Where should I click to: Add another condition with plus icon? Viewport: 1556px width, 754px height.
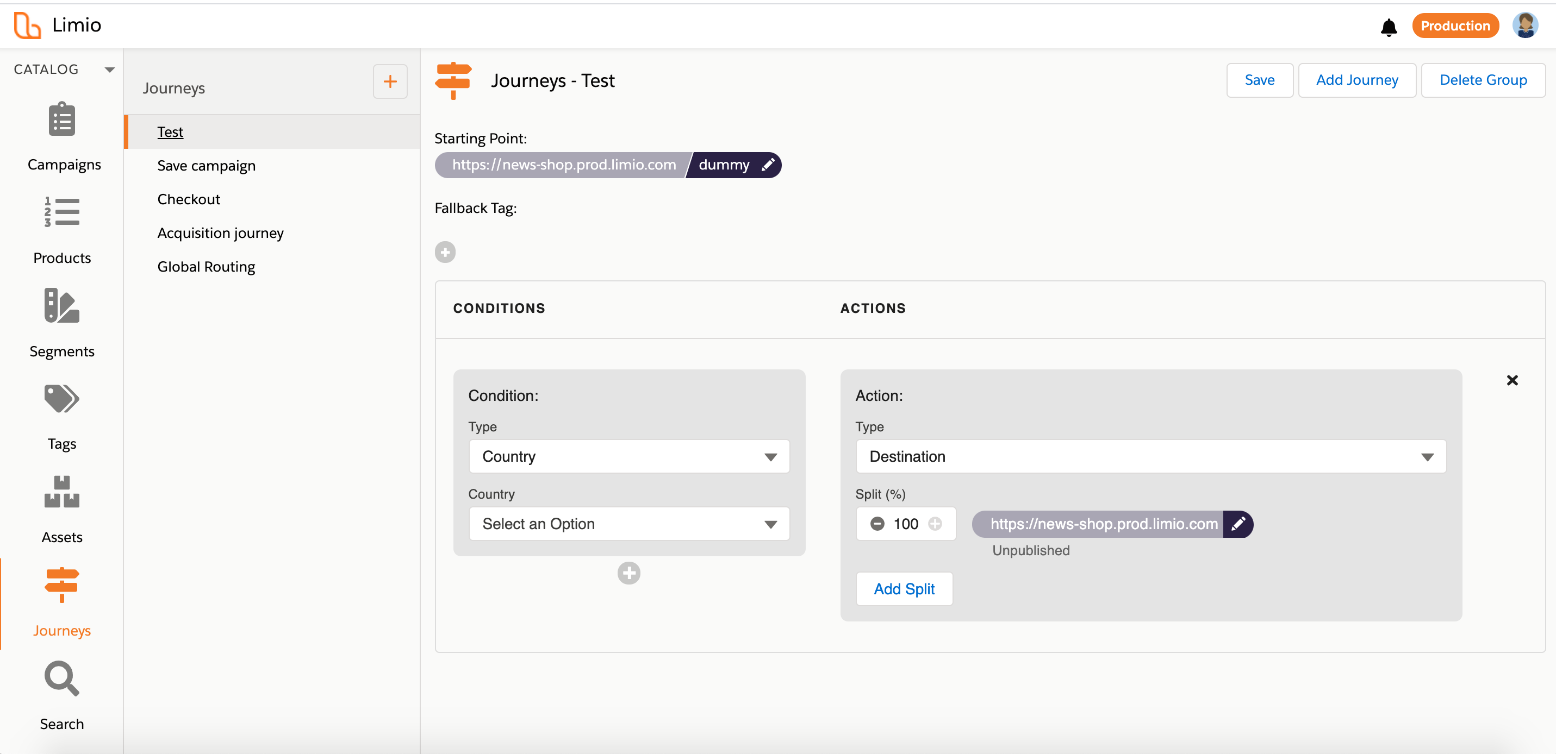click(629, 574)
